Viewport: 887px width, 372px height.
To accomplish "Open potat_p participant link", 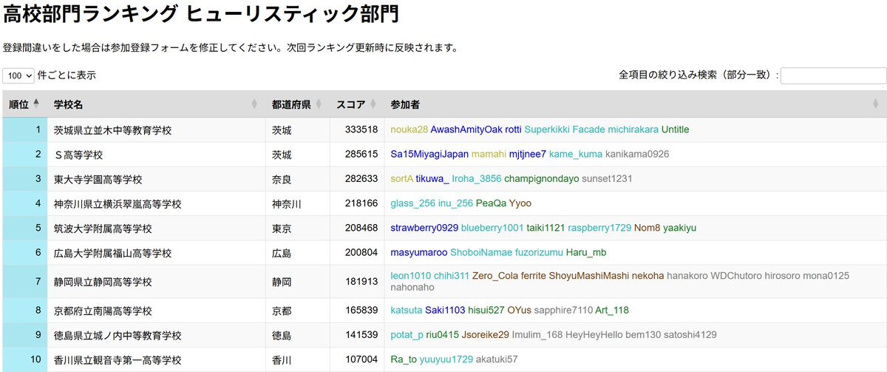I will (407, 335).
